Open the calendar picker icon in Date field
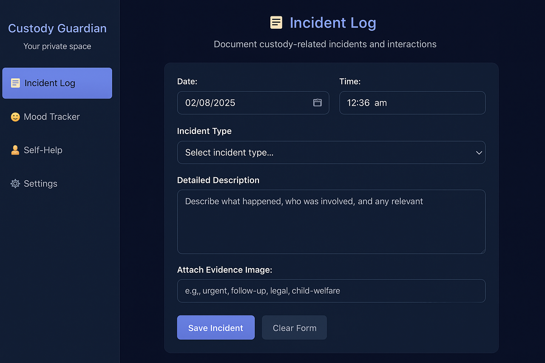Viewport: 545px width, 363px height. (x=317, y=103)
